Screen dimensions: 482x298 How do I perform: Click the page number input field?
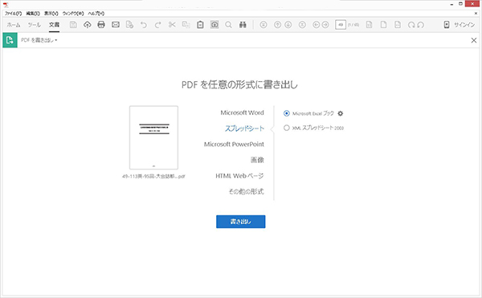pos(341,25)
